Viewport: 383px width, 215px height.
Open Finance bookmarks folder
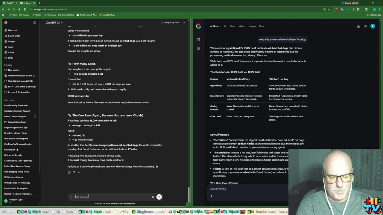[x=24, y=15]
